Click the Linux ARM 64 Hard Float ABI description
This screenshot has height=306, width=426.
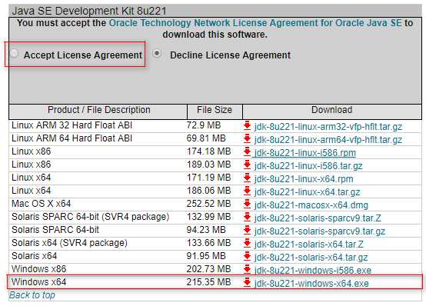(x=72, y=138)
